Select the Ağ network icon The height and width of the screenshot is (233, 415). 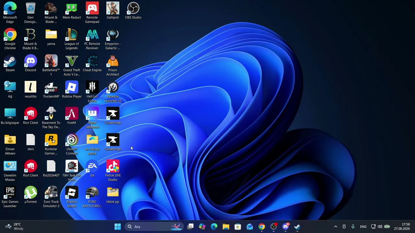click(x=10, y=90)
